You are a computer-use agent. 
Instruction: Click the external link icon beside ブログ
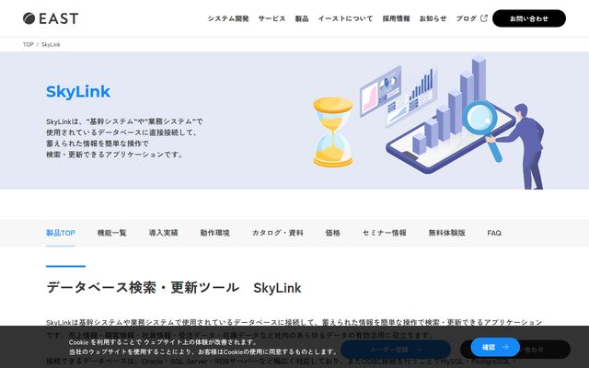(484, 18)
